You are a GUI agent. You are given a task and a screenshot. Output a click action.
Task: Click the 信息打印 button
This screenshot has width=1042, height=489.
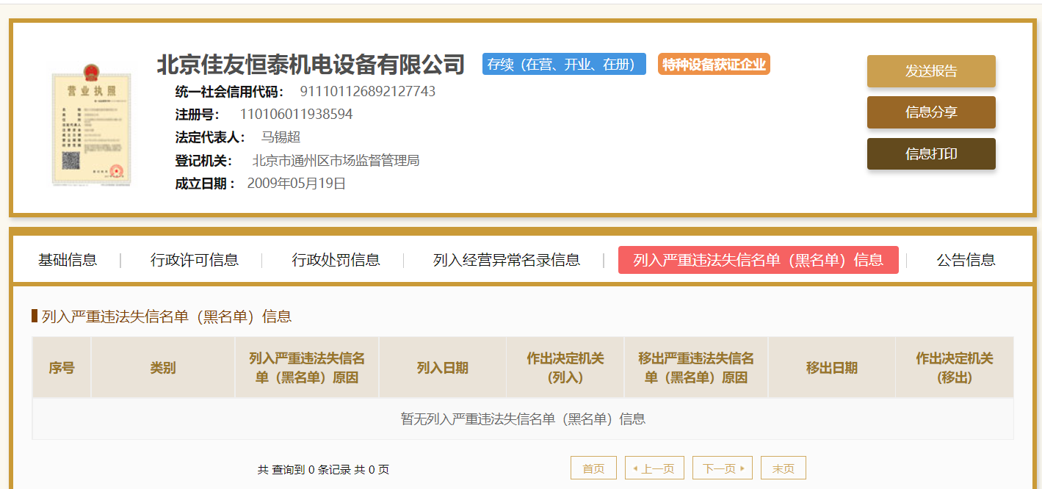coord(931,154)
